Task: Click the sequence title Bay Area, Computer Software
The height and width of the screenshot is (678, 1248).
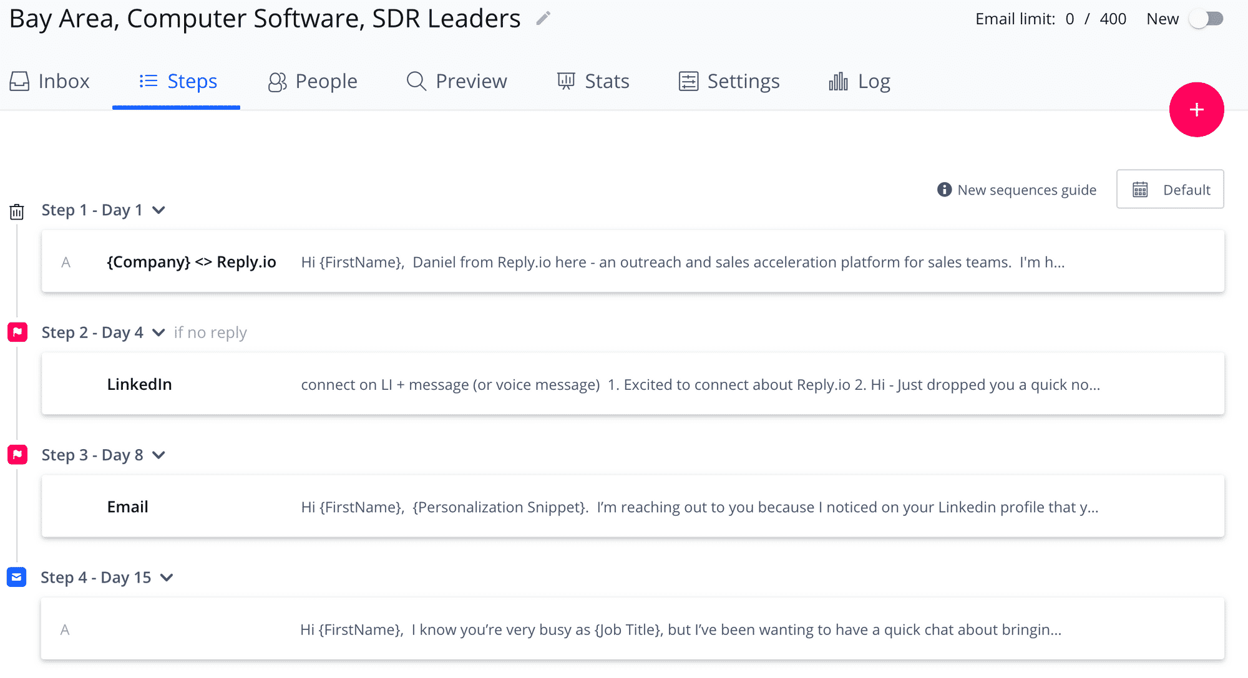Action: point(265,19)
